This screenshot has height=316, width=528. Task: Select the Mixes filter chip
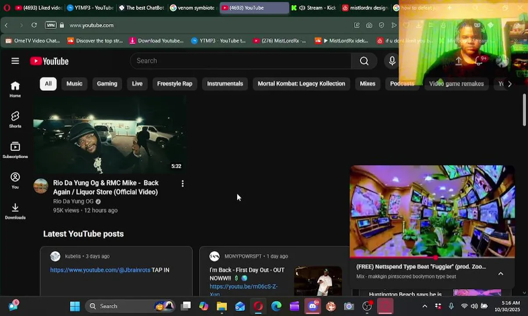coord(367,83)
